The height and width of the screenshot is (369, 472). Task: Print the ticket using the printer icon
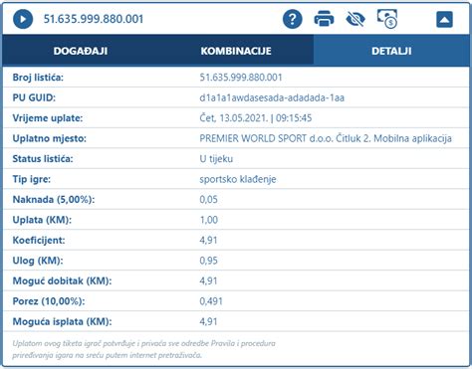(x=324, y=19)
